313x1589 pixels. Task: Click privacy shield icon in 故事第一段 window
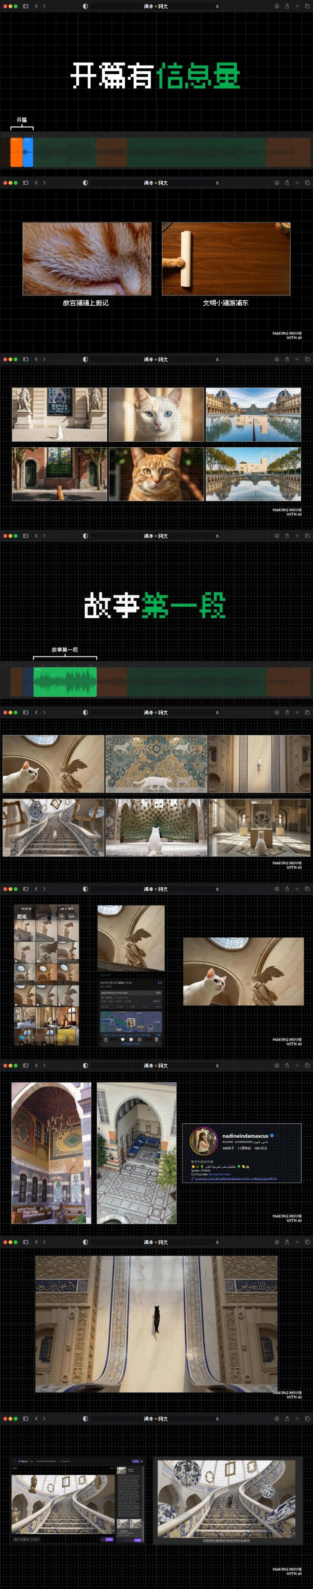[85, 536]
